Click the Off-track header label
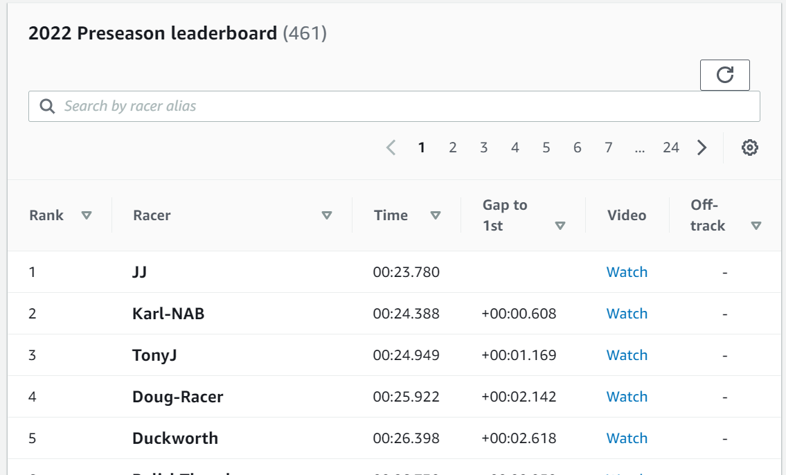 pyautogui.click(x=708, y=215)
